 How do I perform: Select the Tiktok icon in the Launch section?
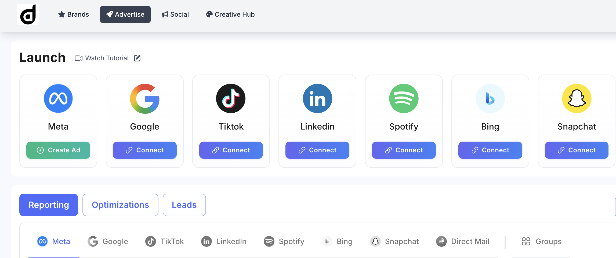pyautogui.click(x=231, y=98)
